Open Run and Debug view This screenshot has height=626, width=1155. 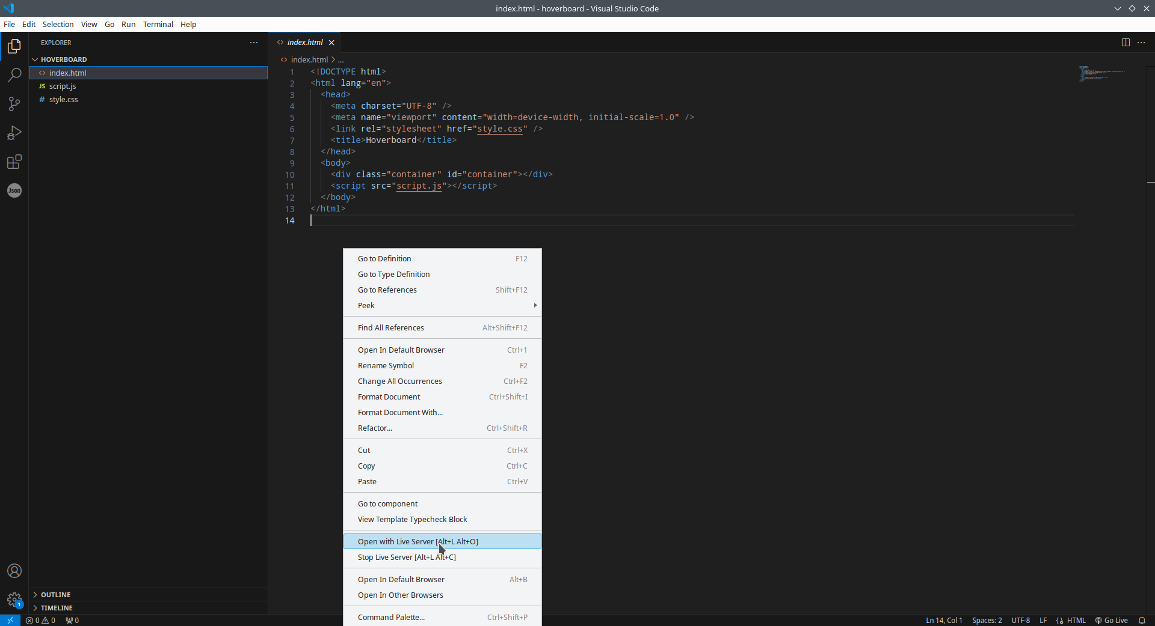click(x=14, y=133)
